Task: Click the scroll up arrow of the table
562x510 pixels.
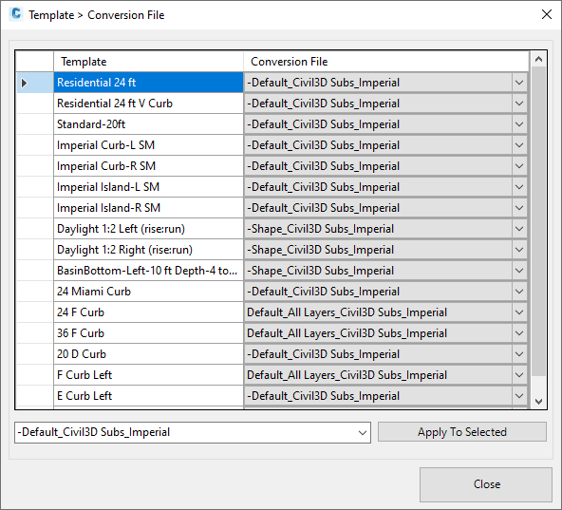Action: coord(538,60)
